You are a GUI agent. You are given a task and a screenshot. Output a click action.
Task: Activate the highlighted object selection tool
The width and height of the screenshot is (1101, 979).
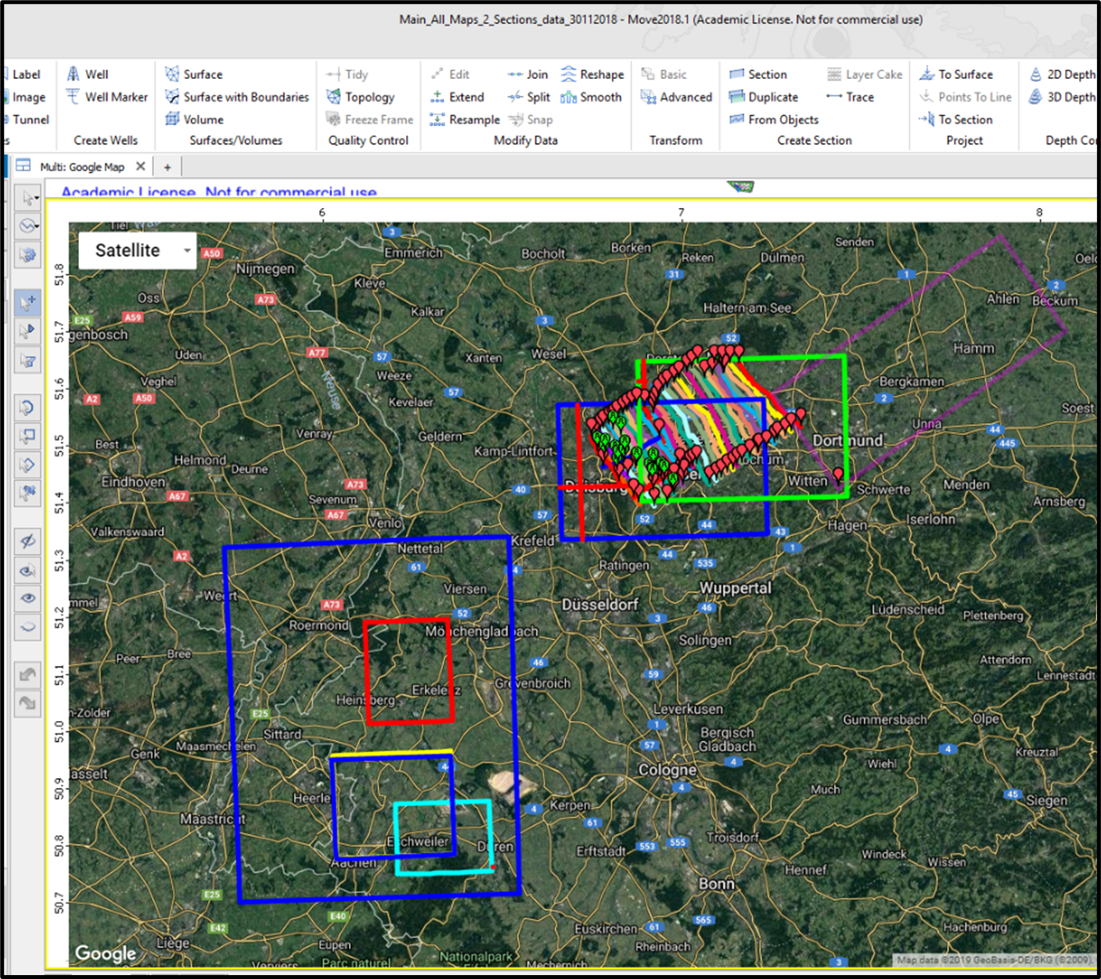(x=28, y=302)
